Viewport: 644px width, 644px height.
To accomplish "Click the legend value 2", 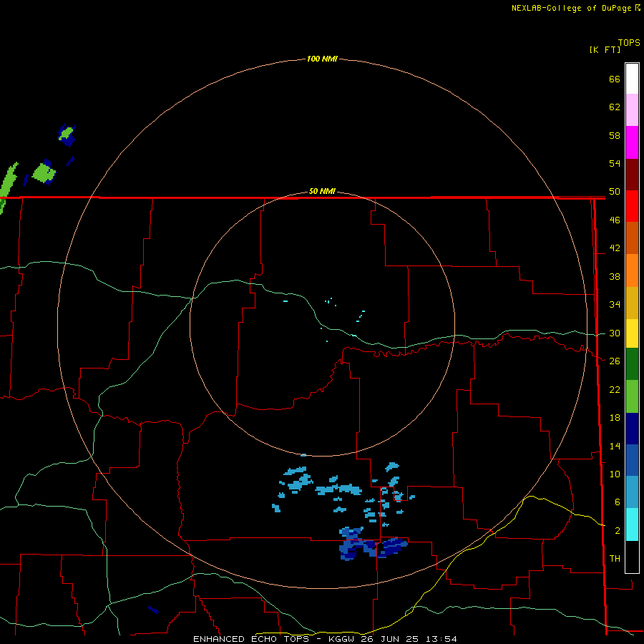I will point(618,531).
